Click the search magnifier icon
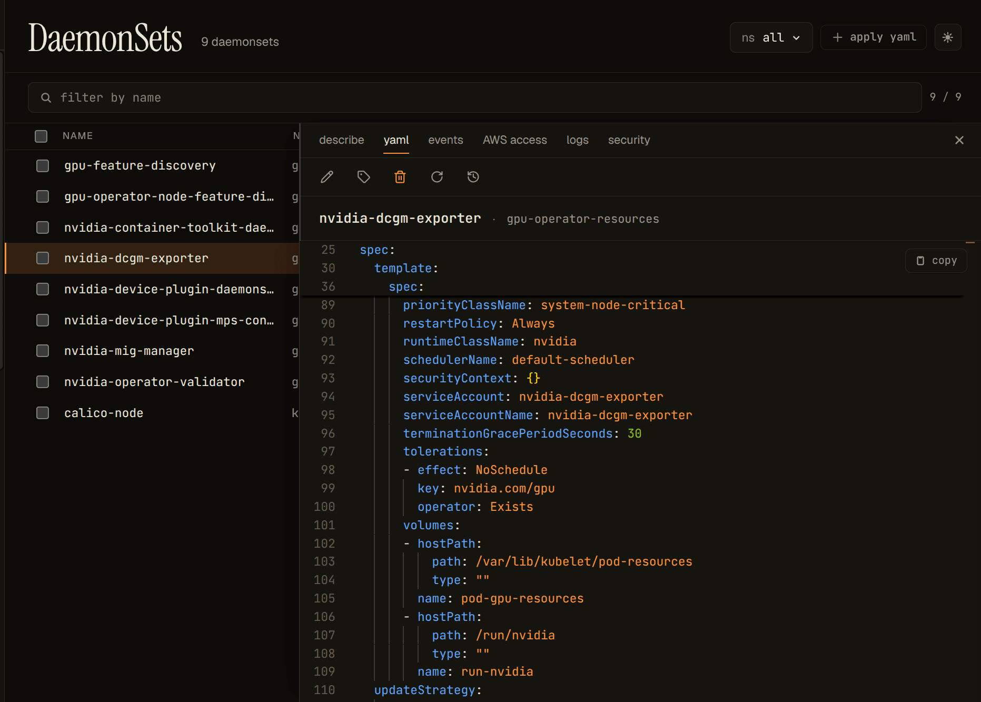Image resolution: width=981 pixels, height=702 pixels. click(x=46, y=98)
